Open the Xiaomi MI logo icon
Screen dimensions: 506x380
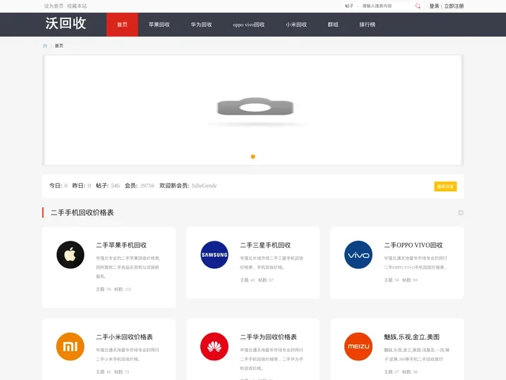click(70, 346)
